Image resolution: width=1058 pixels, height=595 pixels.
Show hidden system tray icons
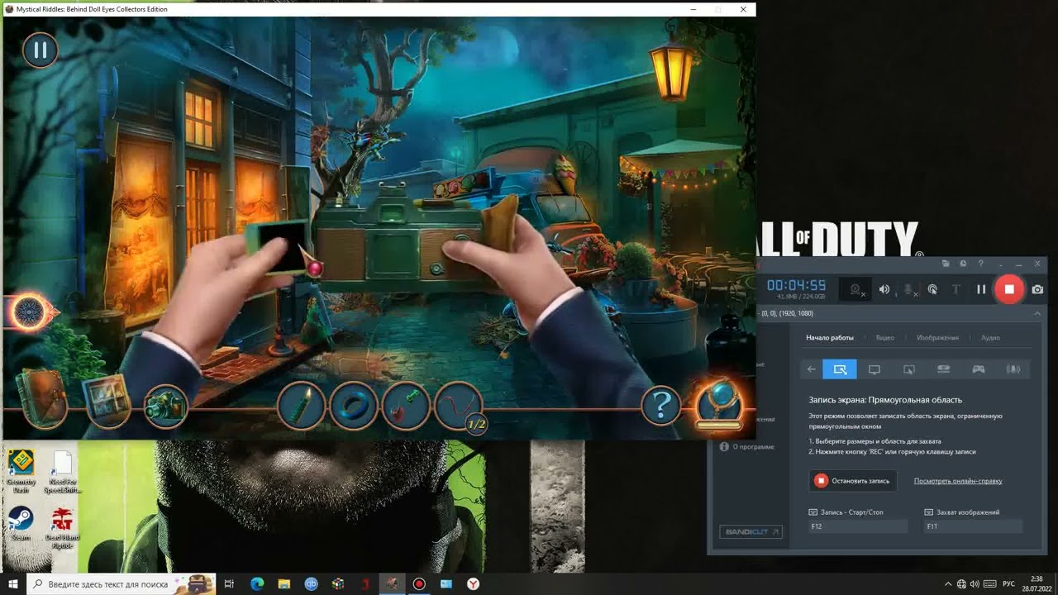point(947,583)
